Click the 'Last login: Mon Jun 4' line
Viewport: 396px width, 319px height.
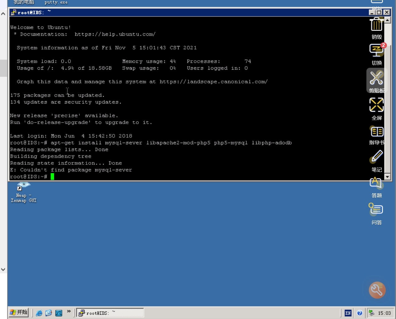[x=71, y=136]
